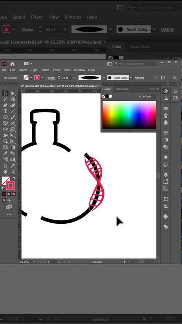Open Change Screen Mode in the toolbar
Screen dimensions: 182x324
click(x=9, y=207)
